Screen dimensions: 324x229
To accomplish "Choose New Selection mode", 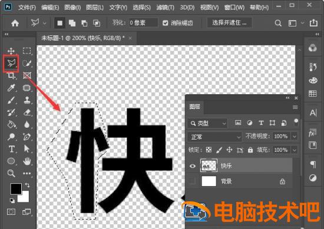I will pos(60,23).
